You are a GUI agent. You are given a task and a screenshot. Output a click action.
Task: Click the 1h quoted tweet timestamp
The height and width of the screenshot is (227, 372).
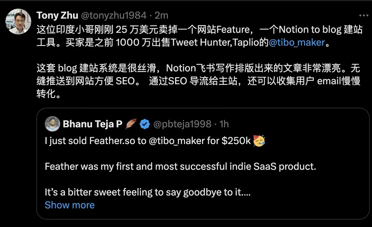[x=224, y=124]
